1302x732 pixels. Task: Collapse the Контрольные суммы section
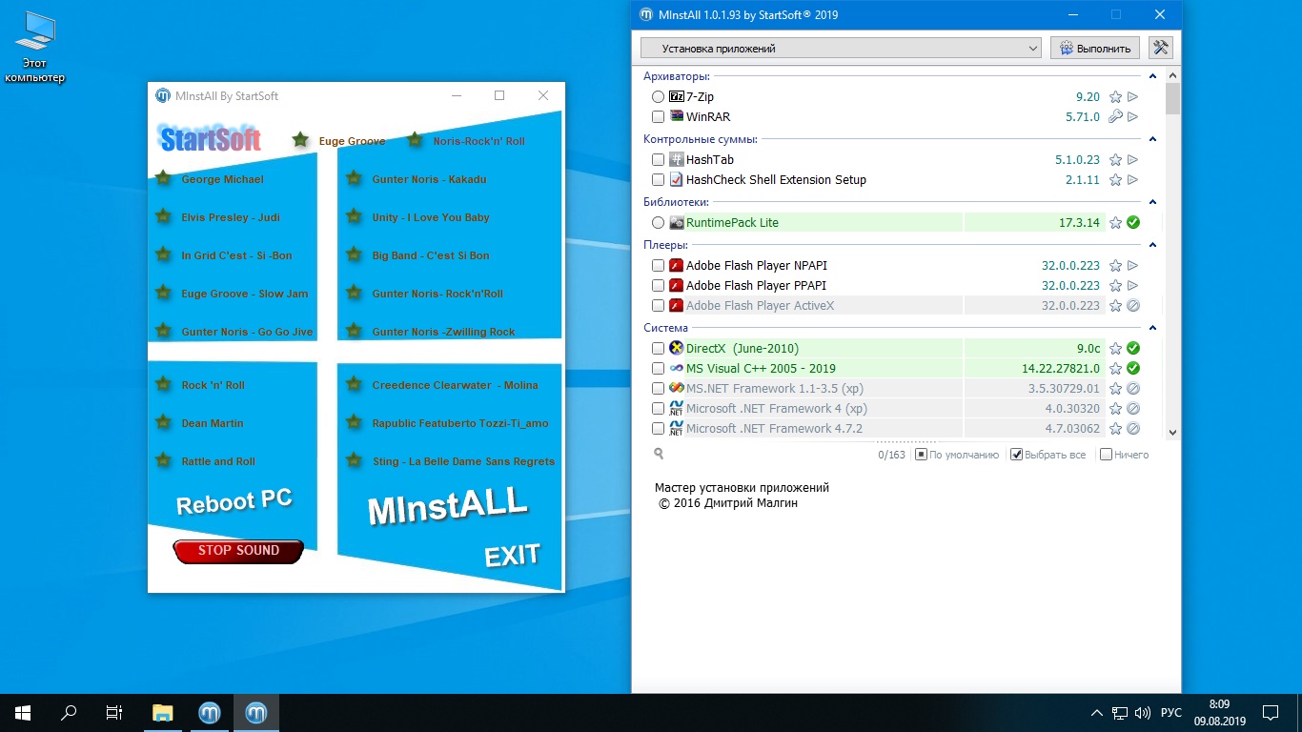1152,139
